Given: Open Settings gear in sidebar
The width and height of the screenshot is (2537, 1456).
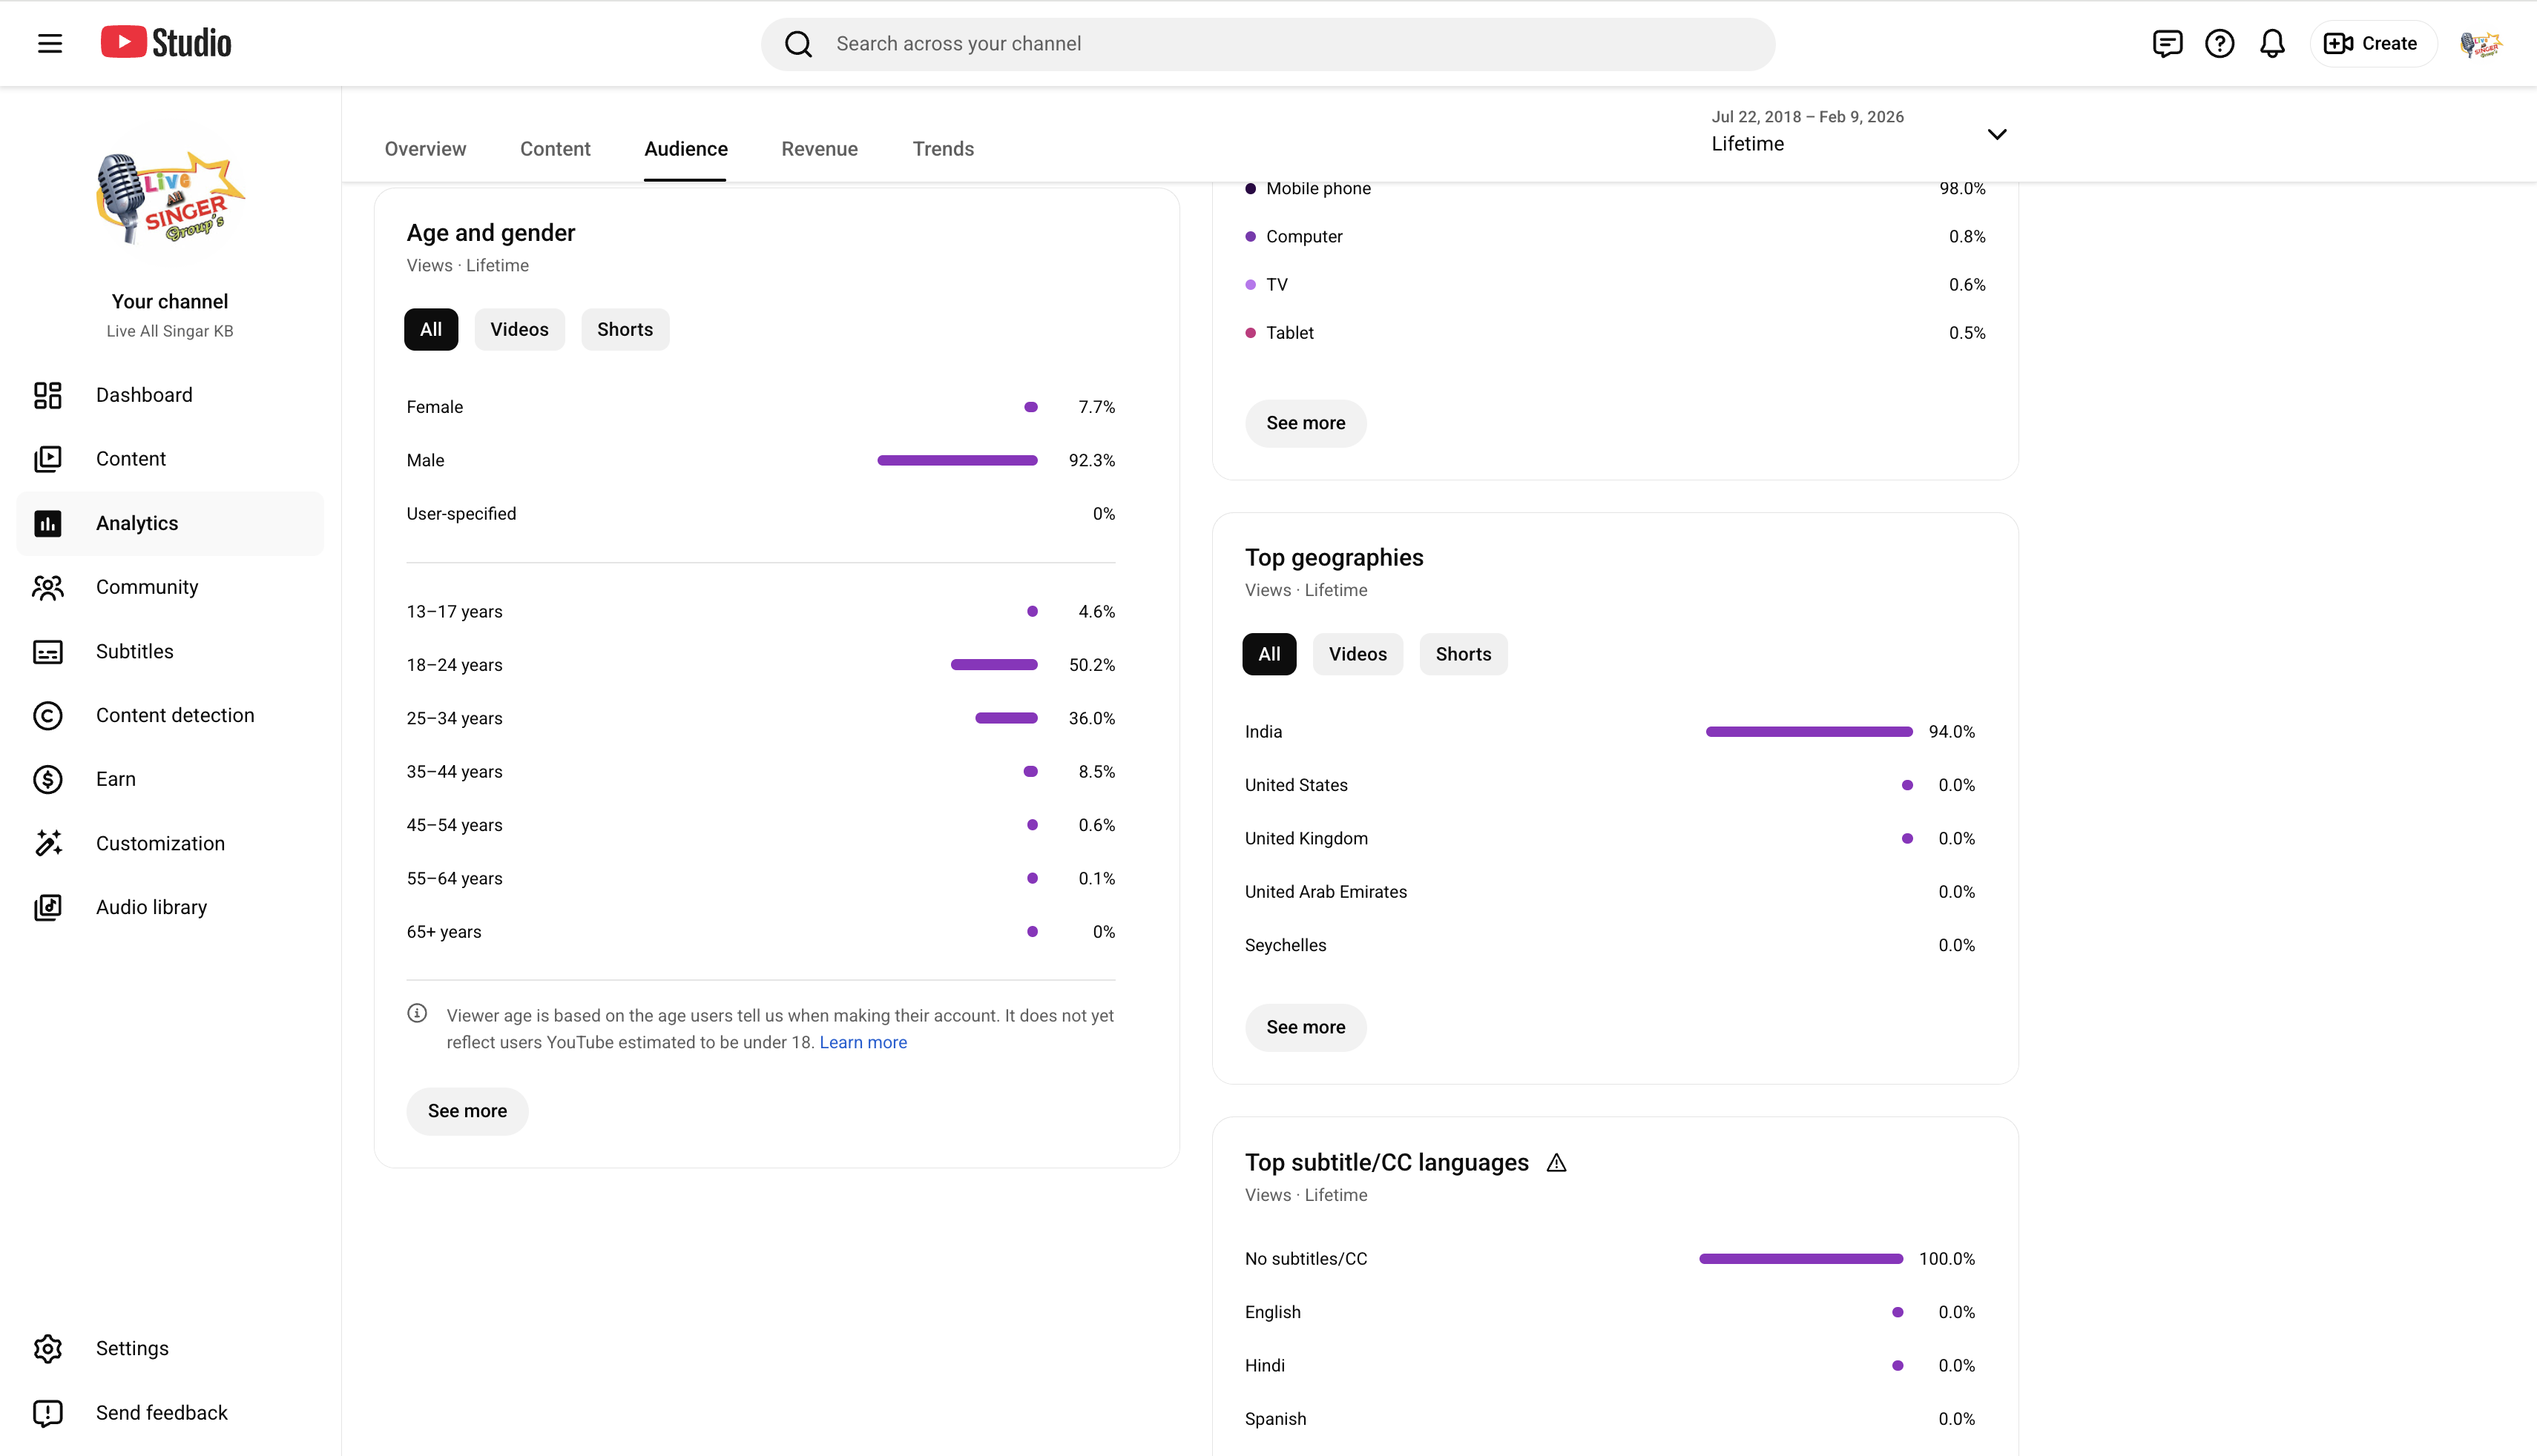Looking at the screenshot, I should pos(170,1348).
